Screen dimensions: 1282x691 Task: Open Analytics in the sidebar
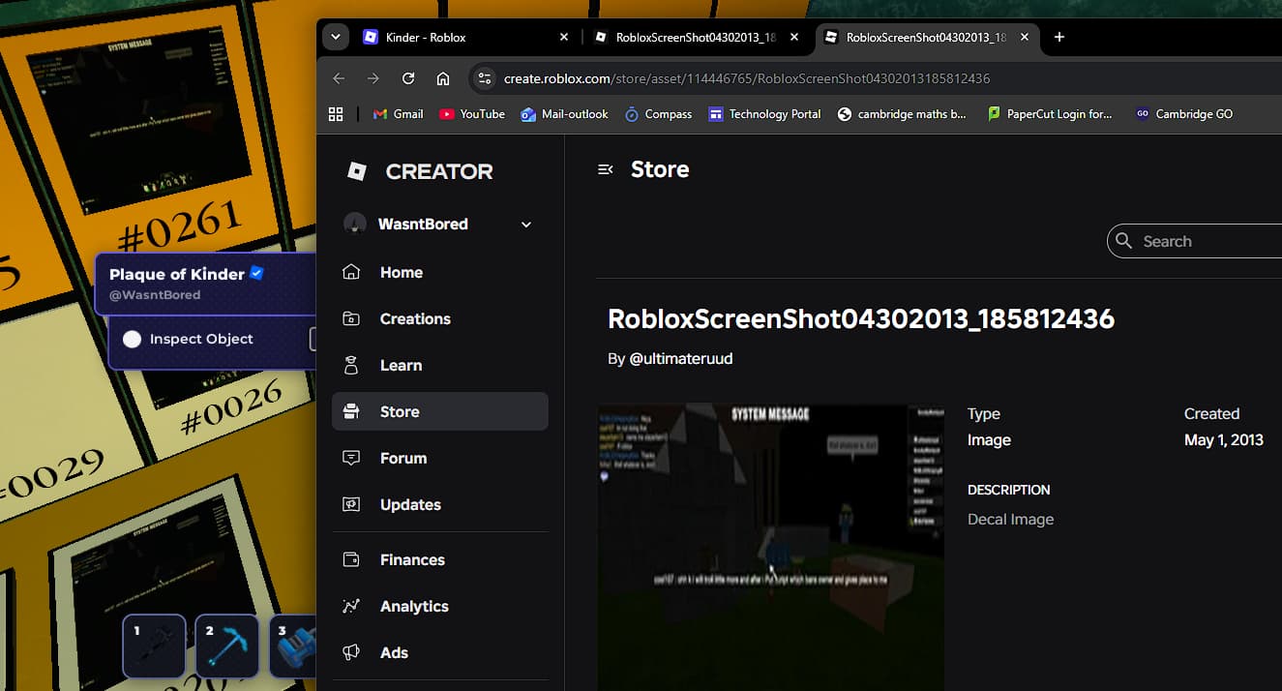click(x=439, y=607)
